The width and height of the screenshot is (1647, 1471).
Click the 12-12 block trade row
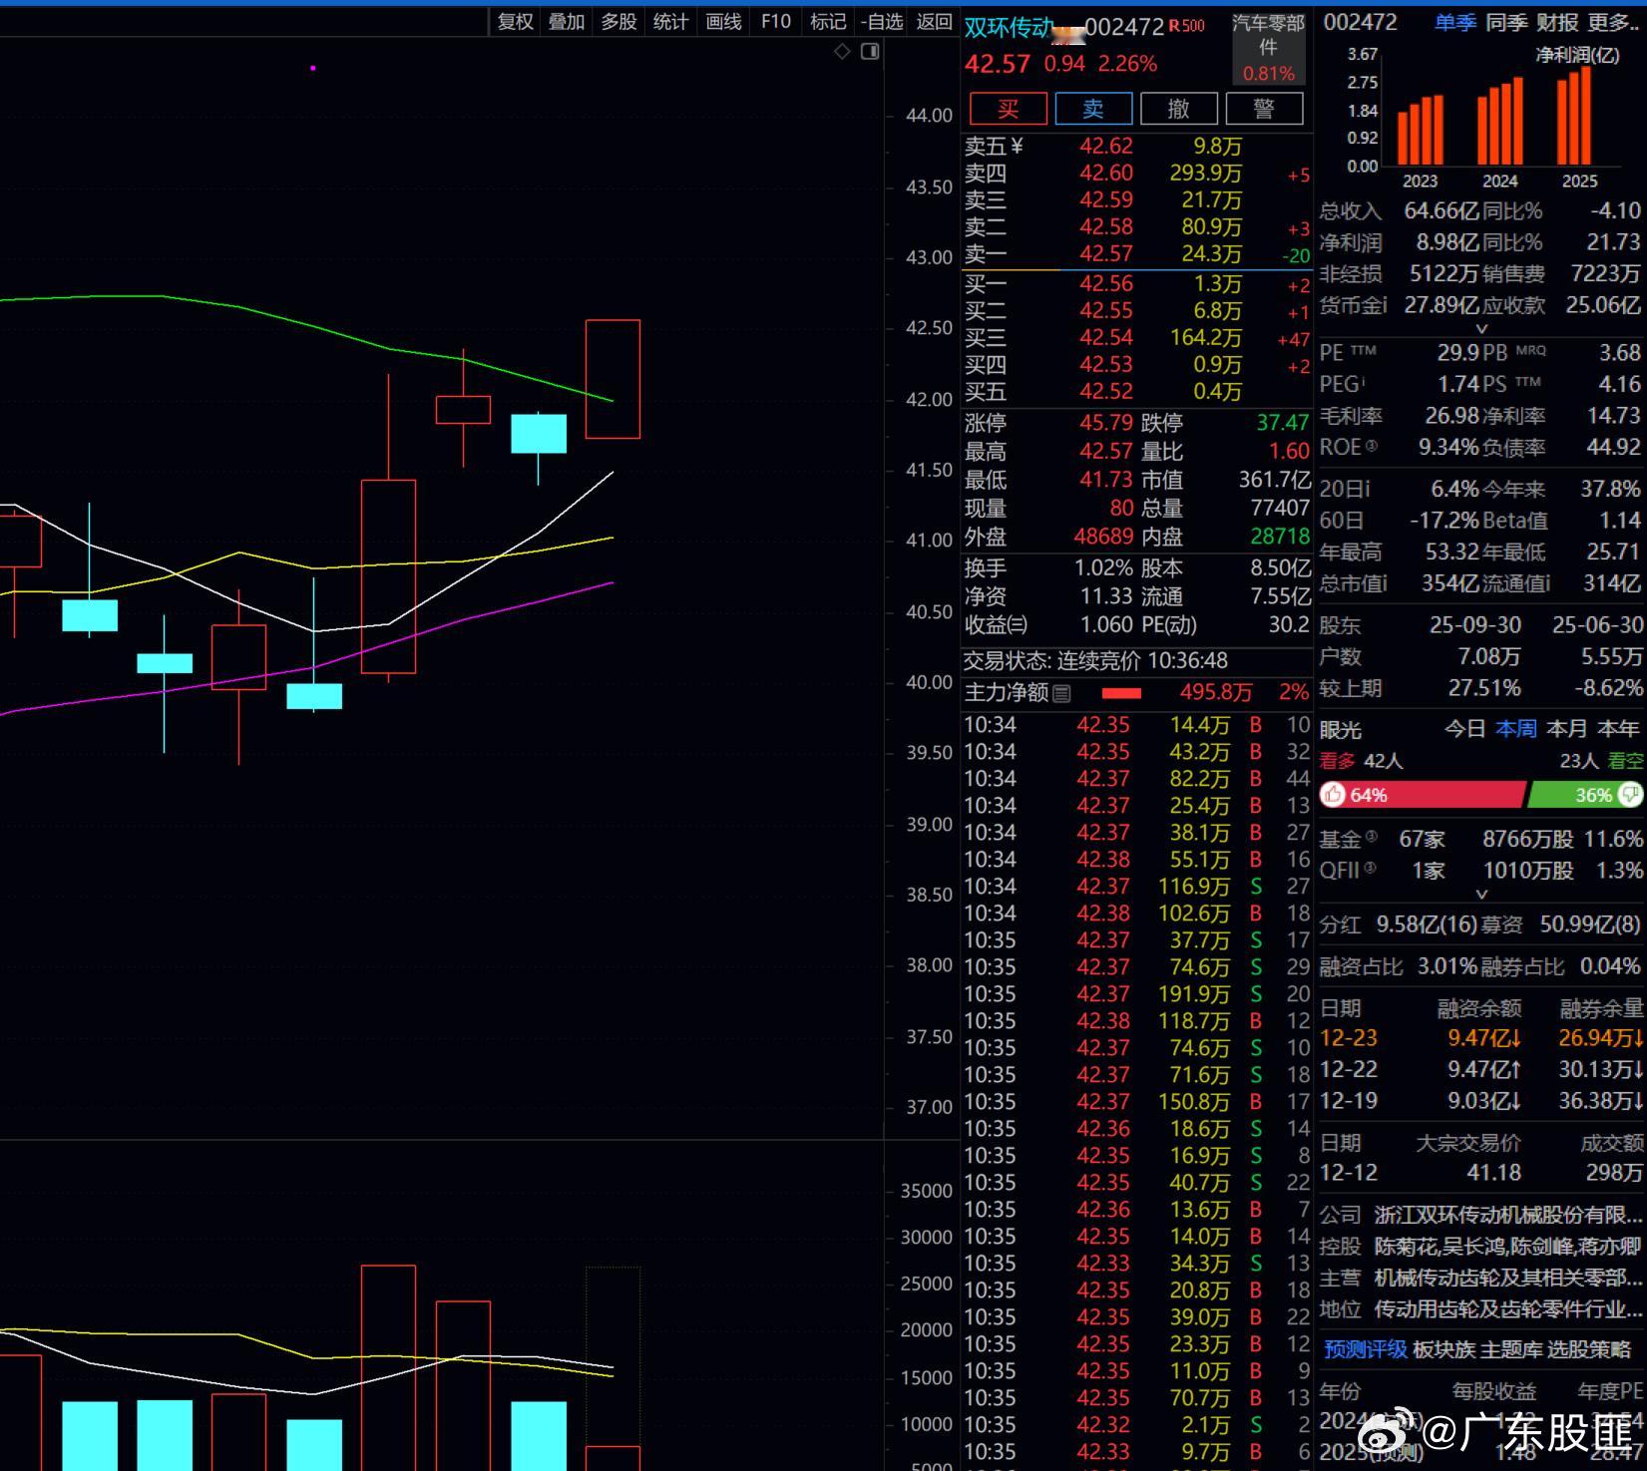click(x=1481, y=1173)
